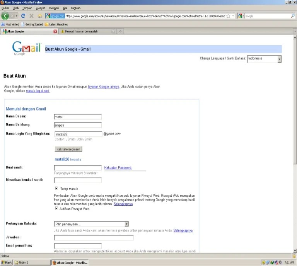Click the yellow shield tray icon
The height and width of the screenshot is (266, 297).
click(263, 263)
